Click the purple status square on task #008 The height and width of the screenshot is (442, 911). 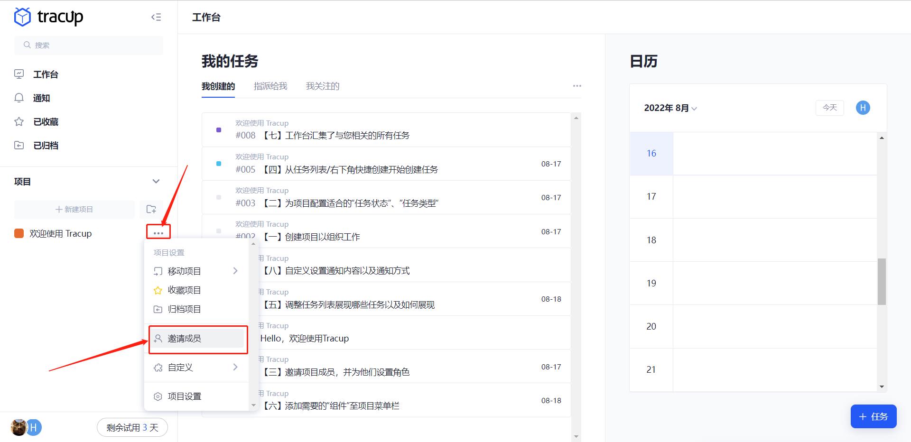click(219, 130)
